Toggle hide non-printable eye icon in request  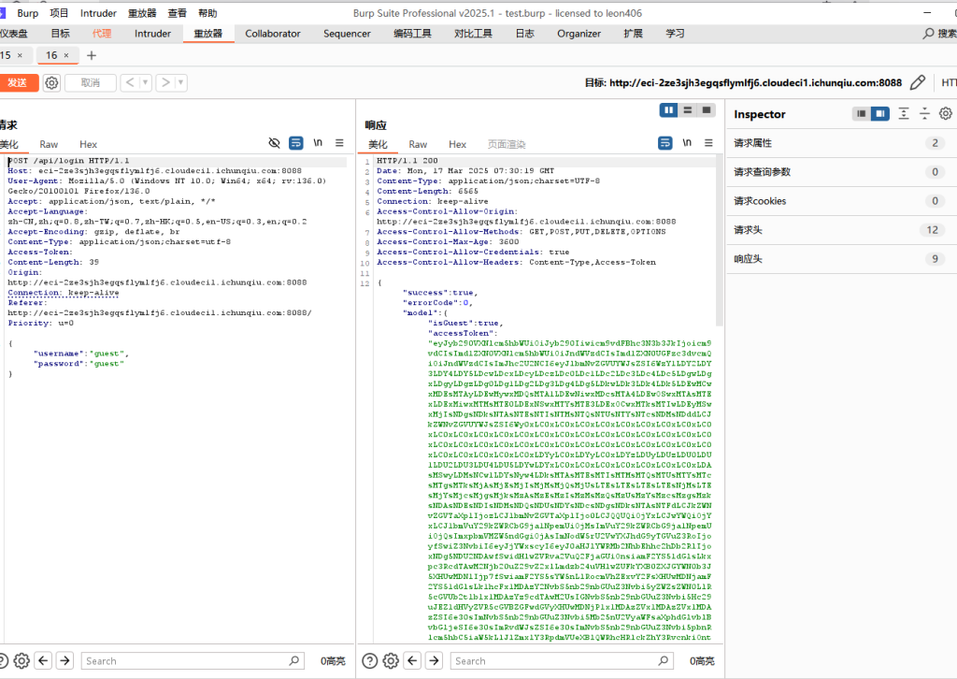(x=275, y=143)
